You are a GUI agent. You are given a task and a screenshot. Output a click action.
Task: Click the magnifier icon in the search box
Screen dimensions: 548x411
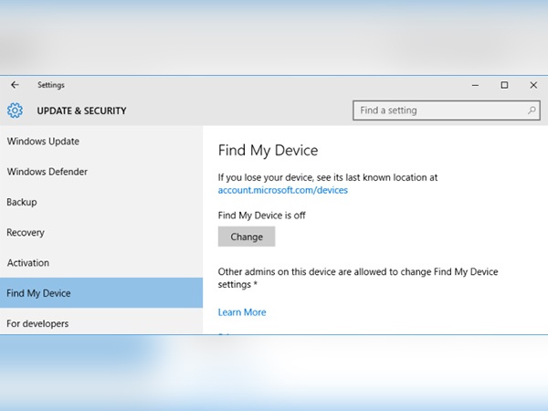coord(532,111)
